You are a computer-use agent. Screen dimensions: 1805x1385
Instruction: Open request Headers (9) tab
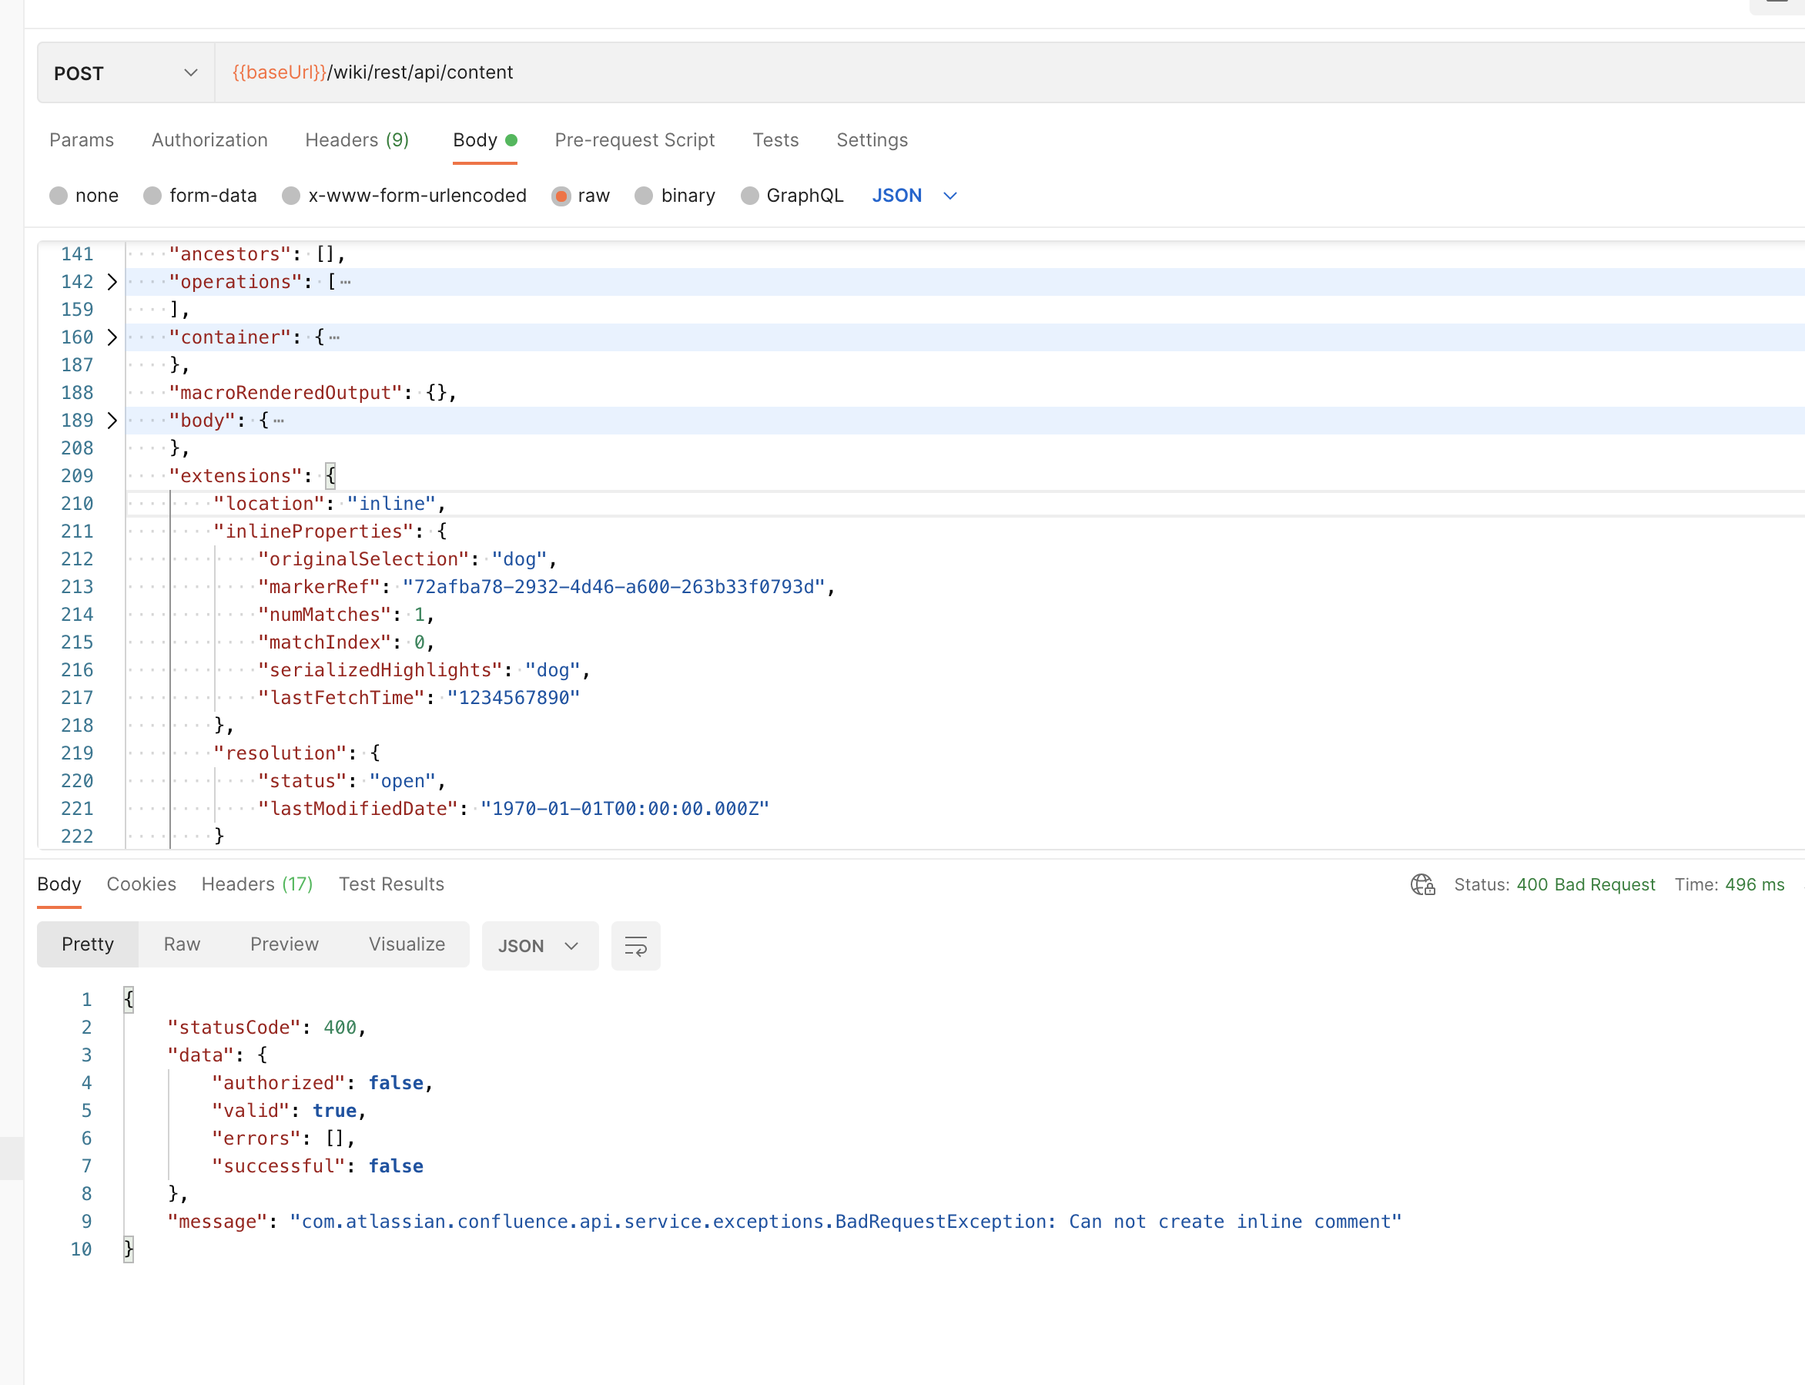357,140
